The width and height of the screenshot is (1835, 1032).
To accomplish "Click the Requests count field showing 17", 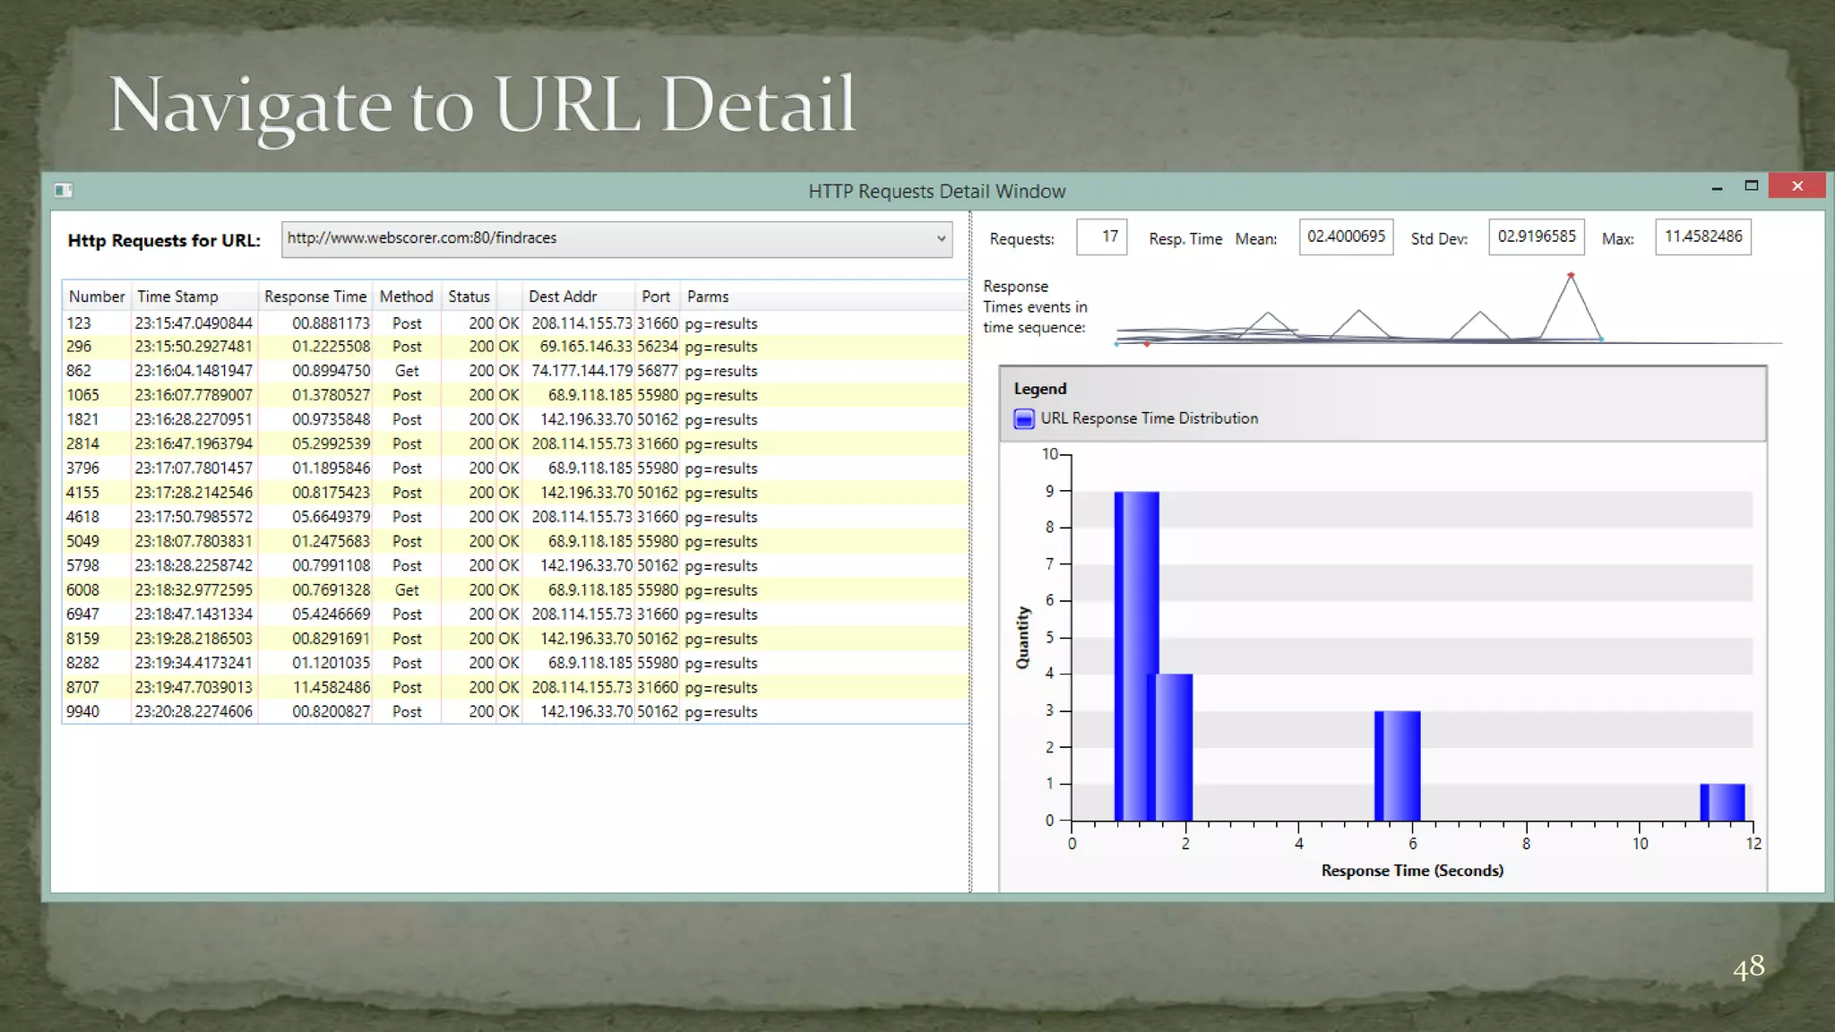I will [1101, 237].
